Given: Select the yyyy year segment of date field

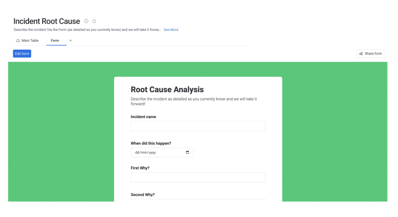Looking at the screenshot, I should pyautogui.click(x=152, y=153).
